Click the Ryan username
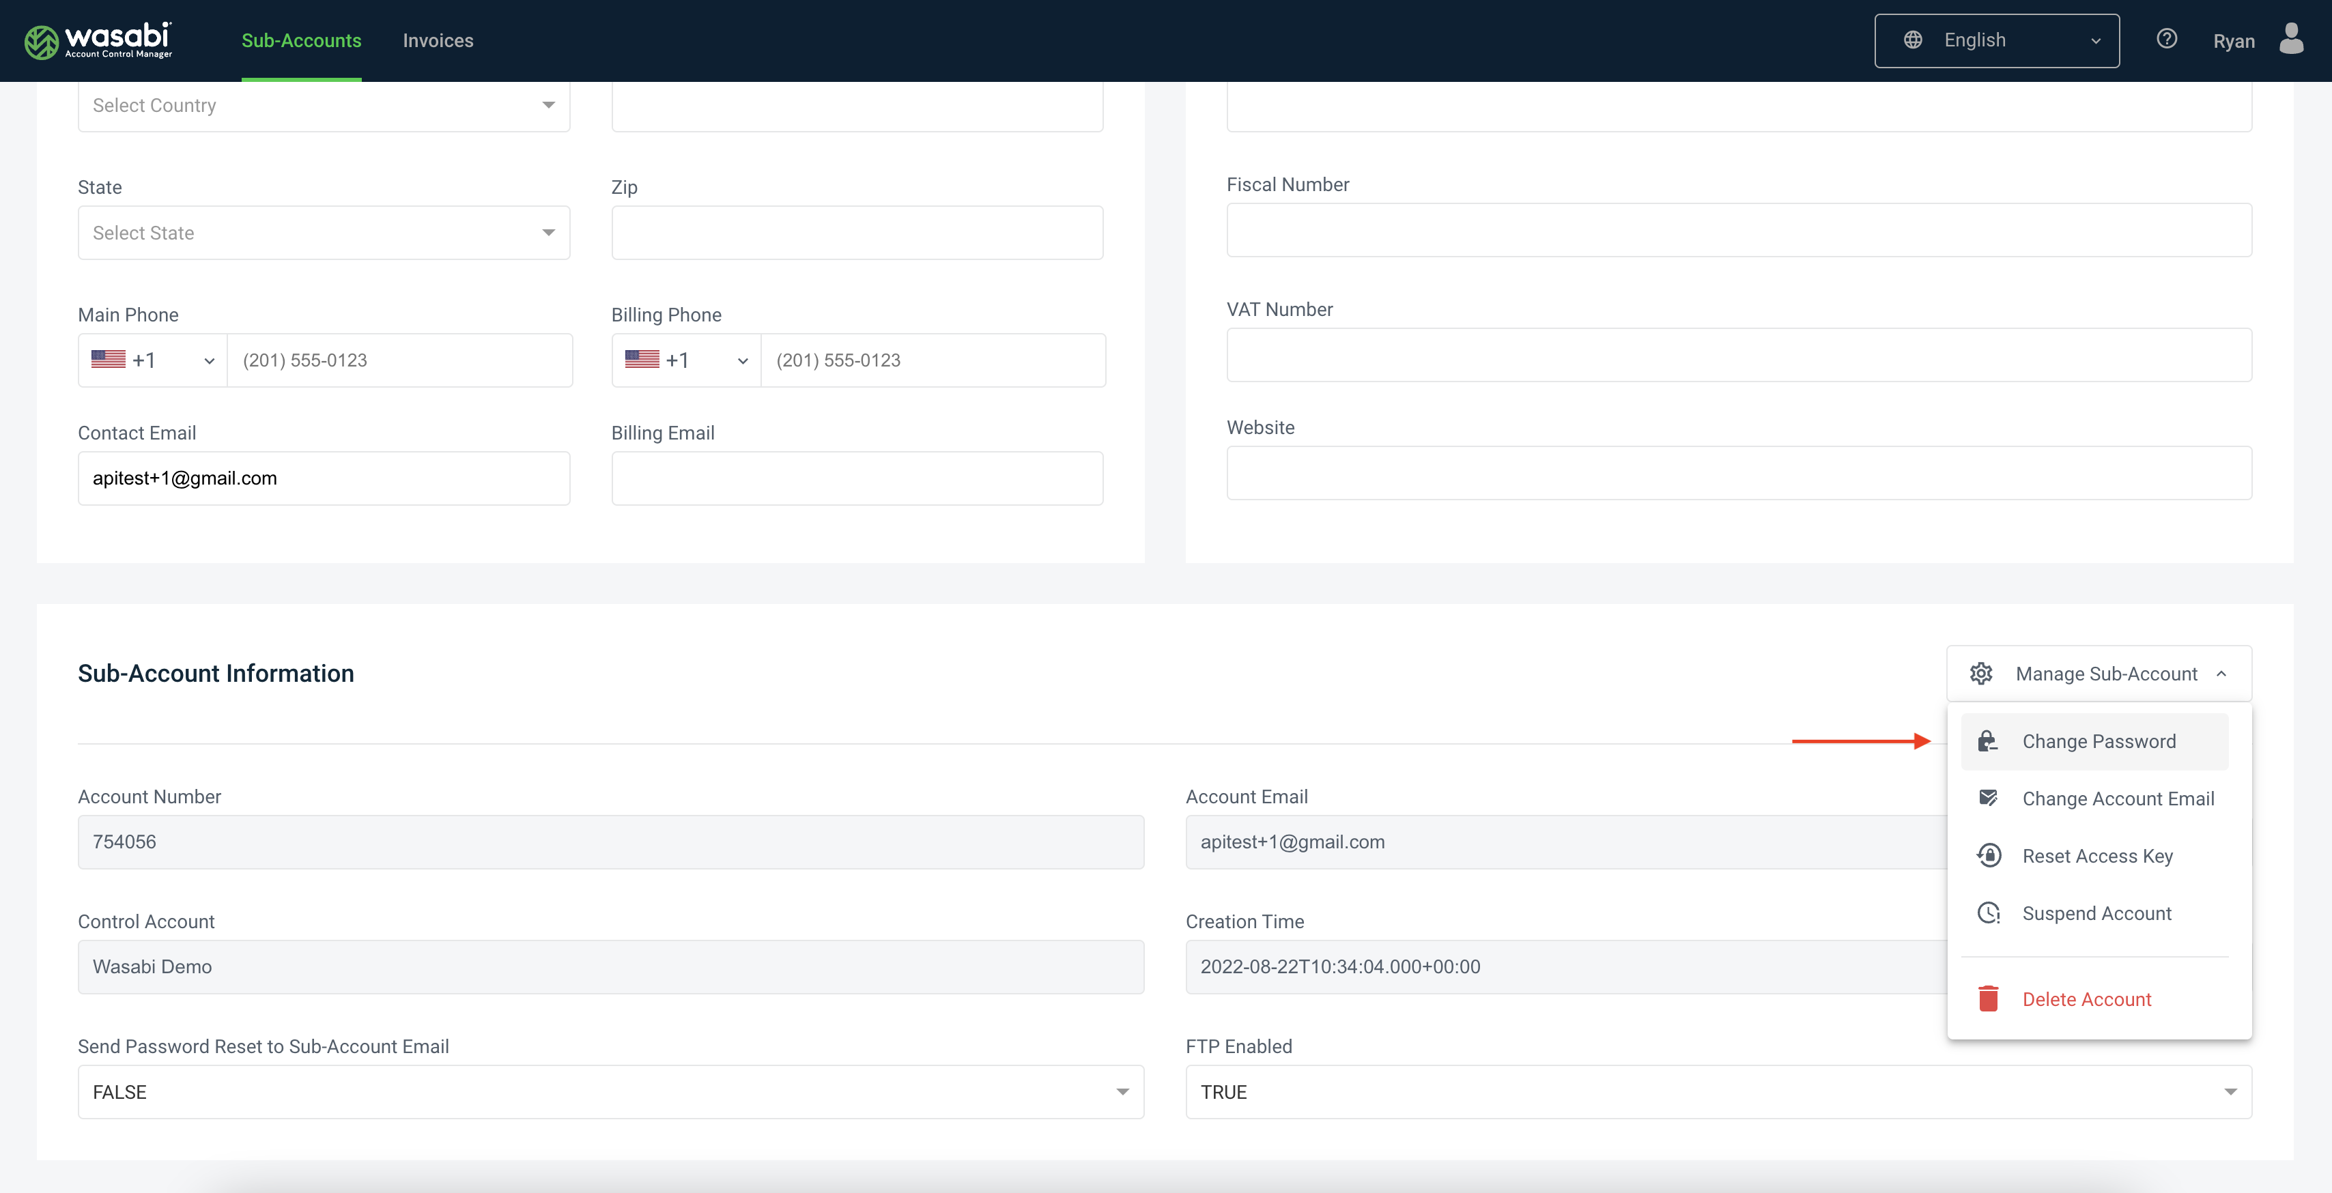The height and width of the screenshot is (1193, 2332). [x=2233, y=42]
